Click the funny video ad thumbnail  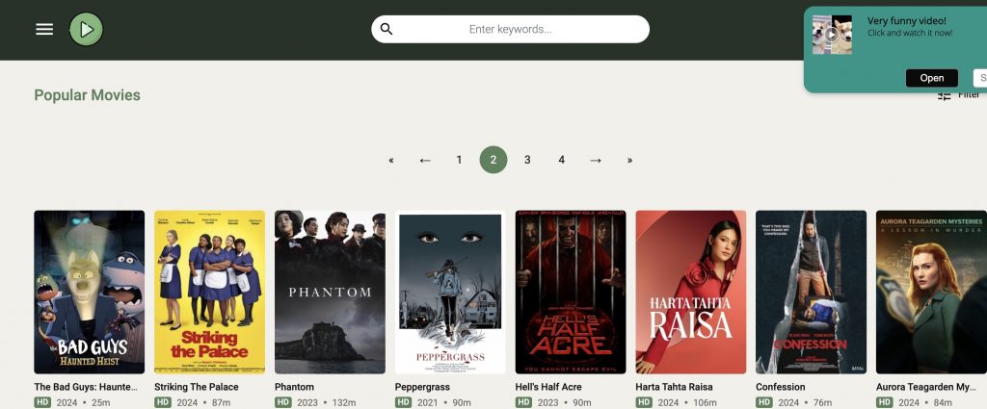832,35
